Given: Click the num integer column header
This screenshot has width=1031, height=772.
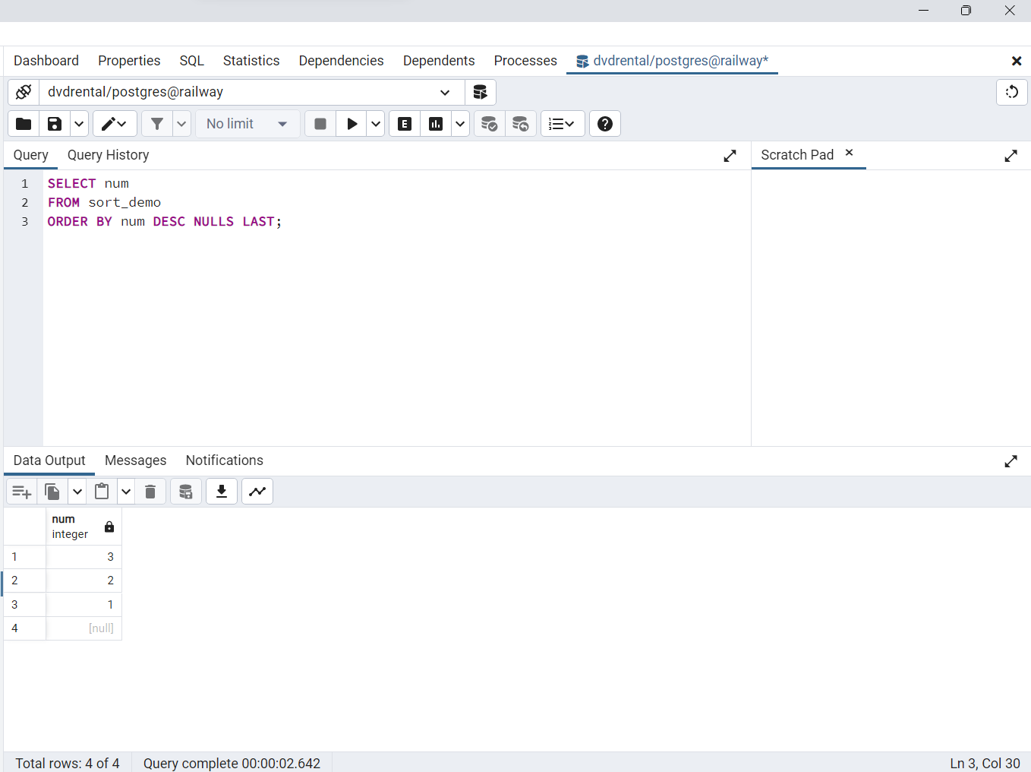Looking at the screenshot, I should click(84, 527).
